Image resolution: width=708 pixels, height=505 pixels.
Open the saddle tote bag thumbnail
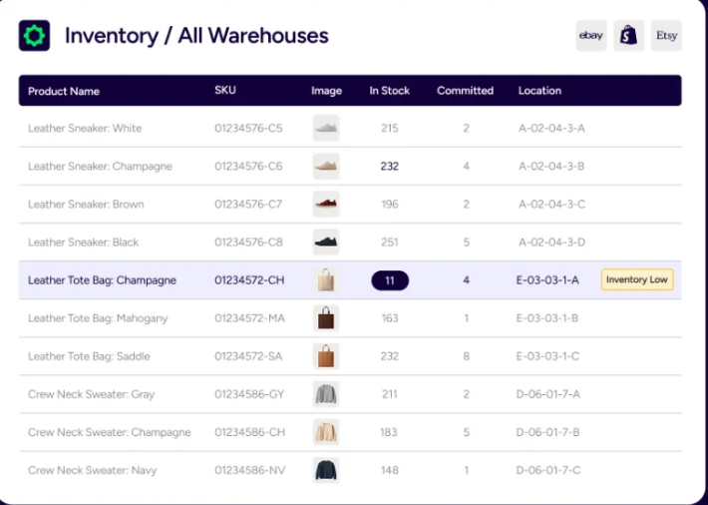pos(326,356)
